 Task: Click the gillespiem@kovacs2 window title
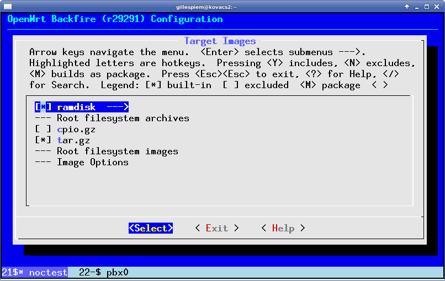click(206, 7)
